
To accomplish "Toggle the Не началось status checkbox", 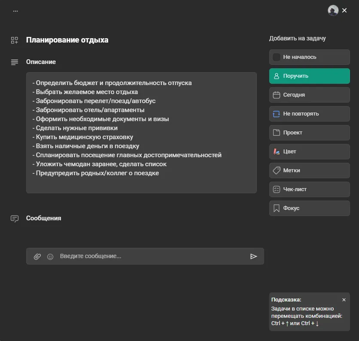I will pyautogui.click(x=277, y=57).
